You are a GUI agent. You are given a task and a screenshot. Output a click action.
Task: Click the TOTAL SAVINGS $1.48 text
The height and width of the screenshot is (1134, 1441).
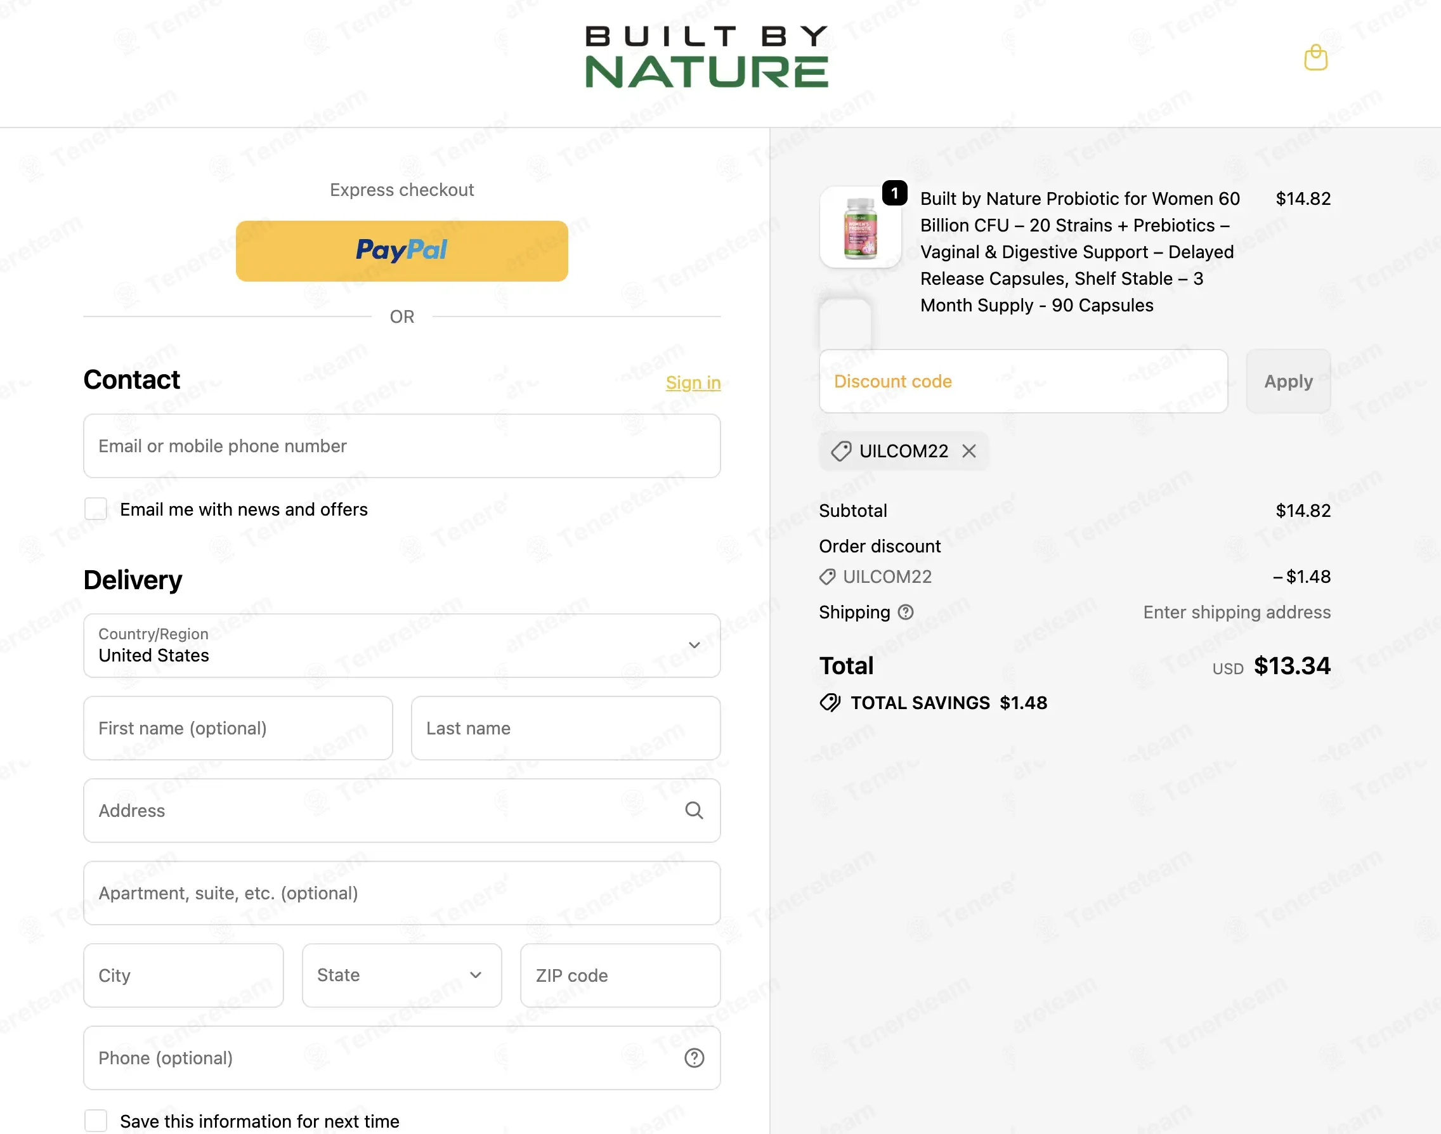pos(949,703)
